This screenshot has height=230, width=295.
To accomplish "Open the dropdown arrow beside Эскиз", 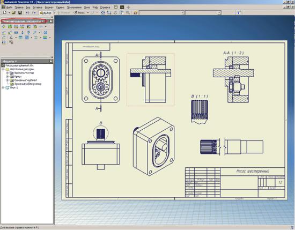I will tap(88, 13).
